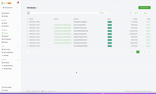Expand the Export dropdown
Image resolution: width=156 pixels, height=94 pixels.
pyautogui.click(x=136, y=13)
